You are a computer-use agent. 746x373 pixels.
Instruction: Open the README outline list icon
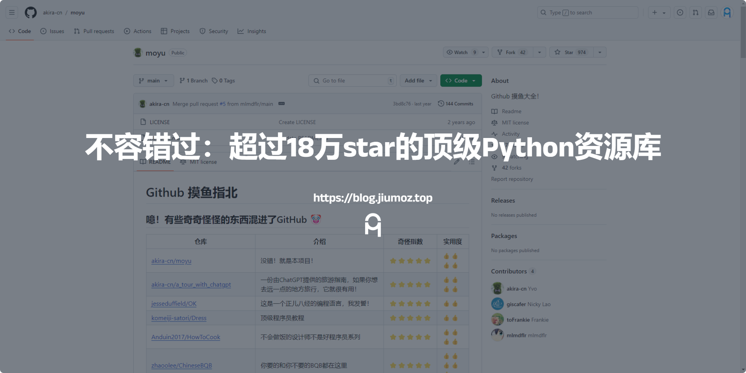472,162
